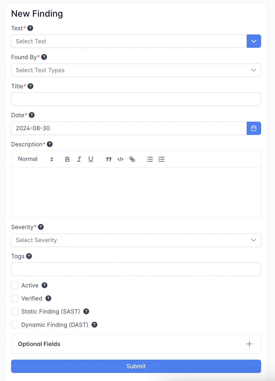Open the date picker calendar
The height and width of the screenshot is (381, 275).
coord(254,128)
